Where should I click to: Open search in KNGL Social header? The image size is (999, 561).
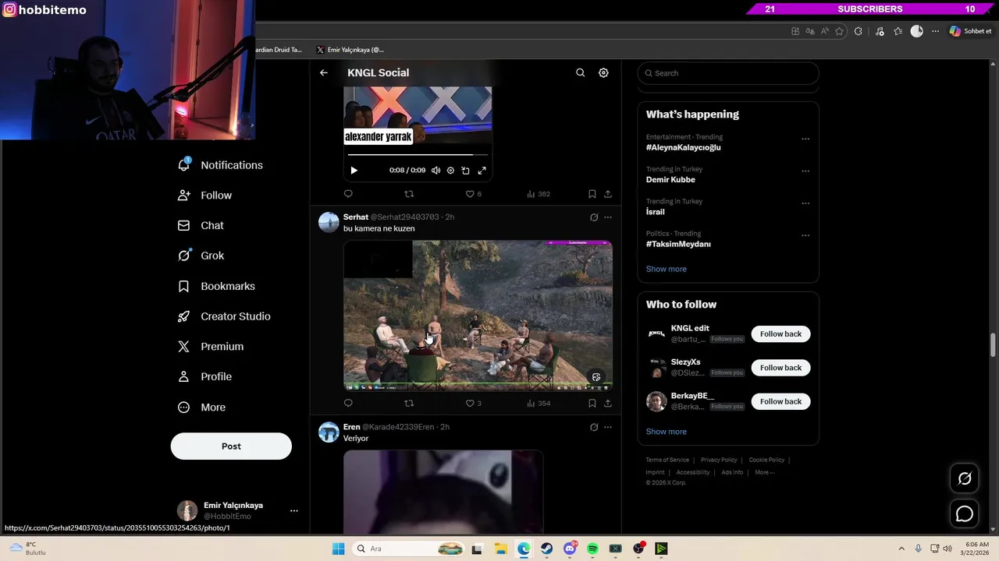[x=580, y=72]
